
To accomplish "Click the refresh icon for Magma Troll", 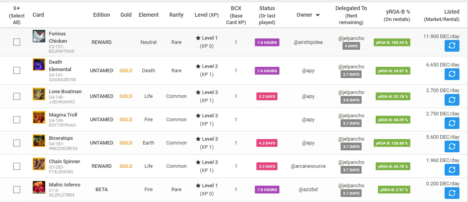I will coord(452,123).
